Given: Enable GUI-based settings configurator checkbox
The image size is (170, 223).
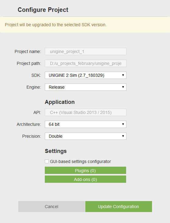Looking at the screenshot, I should pos(47,161).
